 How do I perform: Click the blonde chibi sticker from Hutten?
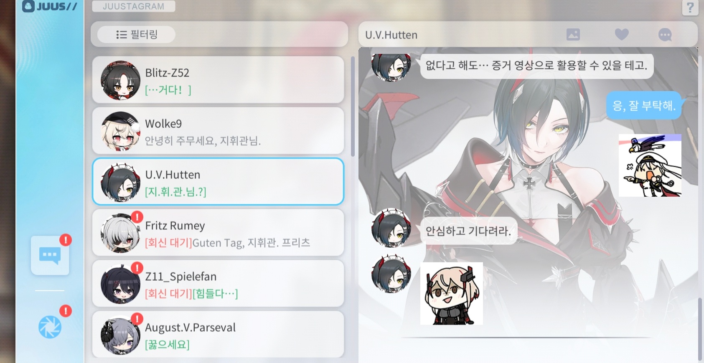[451, 294]
